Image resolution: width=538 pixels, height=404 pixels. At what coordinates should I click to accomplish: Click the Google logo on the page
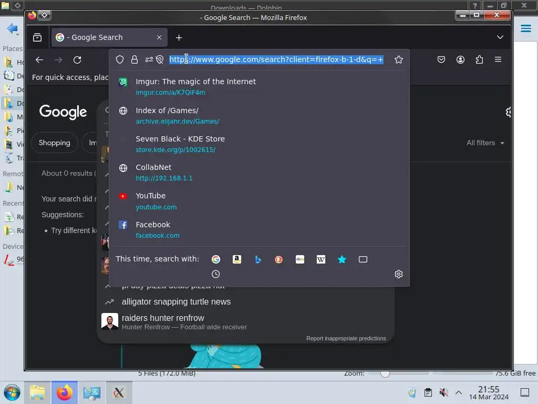pos(63,112)
